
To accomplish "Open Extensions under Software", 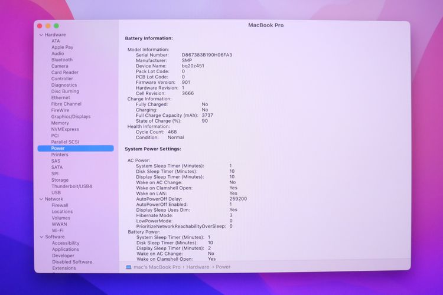I will (x=64, y=268).
